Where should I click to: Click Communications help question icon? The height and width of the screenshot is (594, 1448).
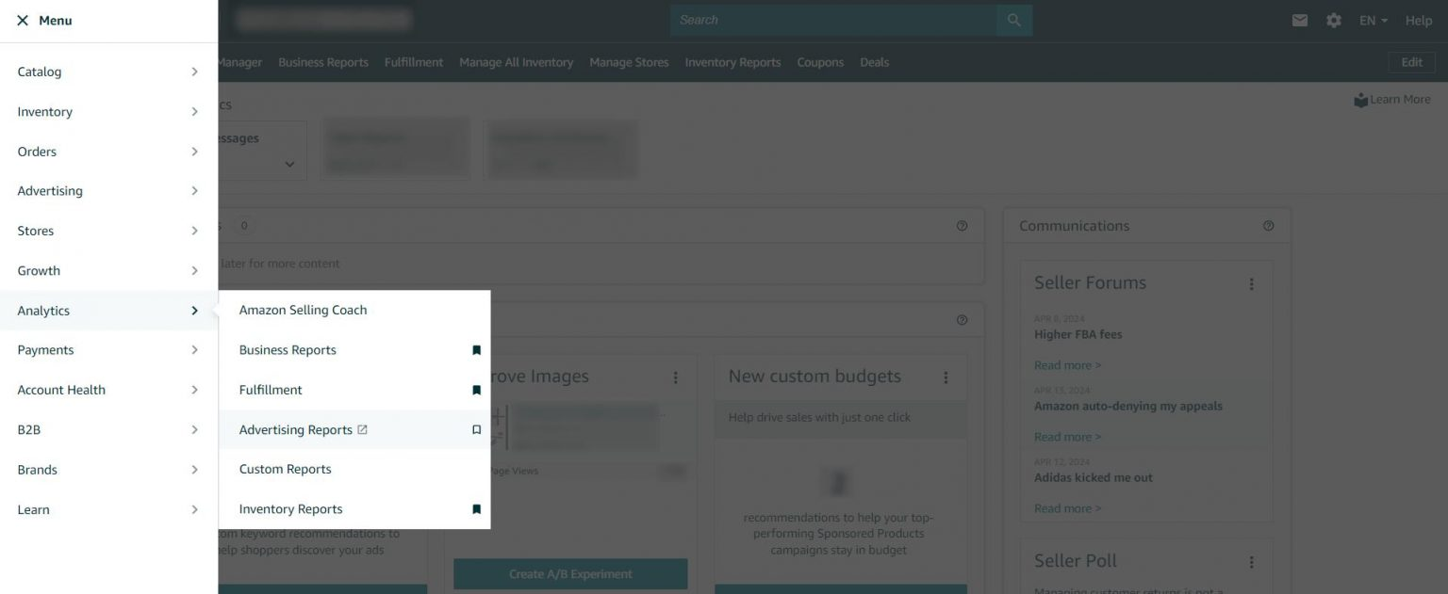click(x=1268, y=226)
